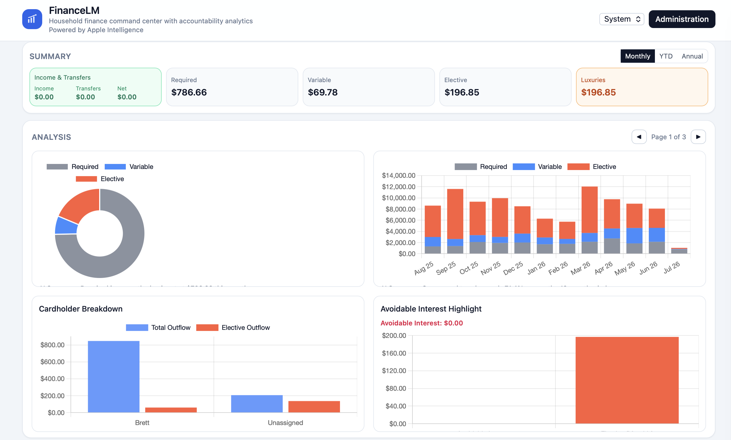Click the Sep 25 stacked bar
The height and width of the screenshot is (440, 731).
click(455, 221)
